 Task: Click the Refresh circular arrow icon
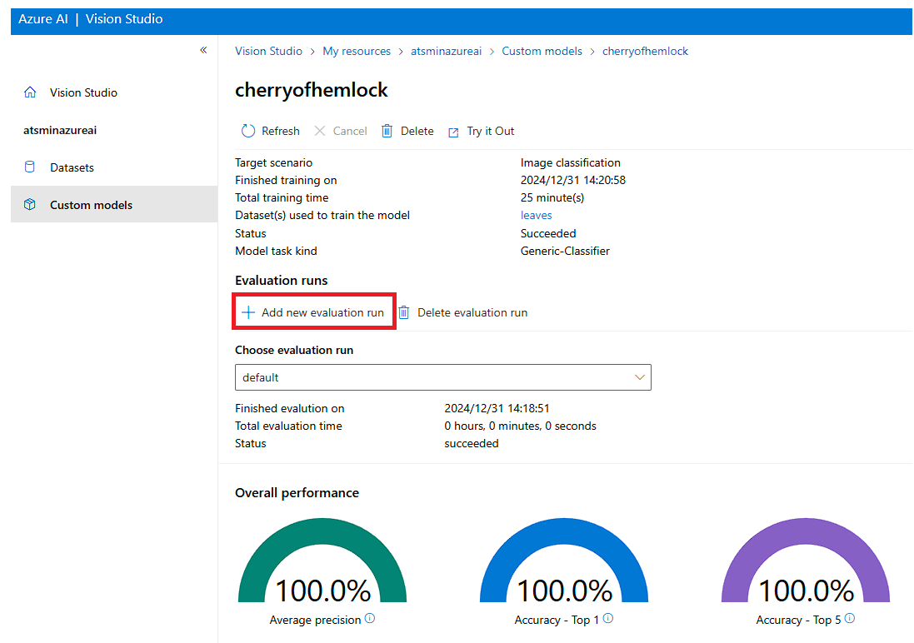point(248,131)
